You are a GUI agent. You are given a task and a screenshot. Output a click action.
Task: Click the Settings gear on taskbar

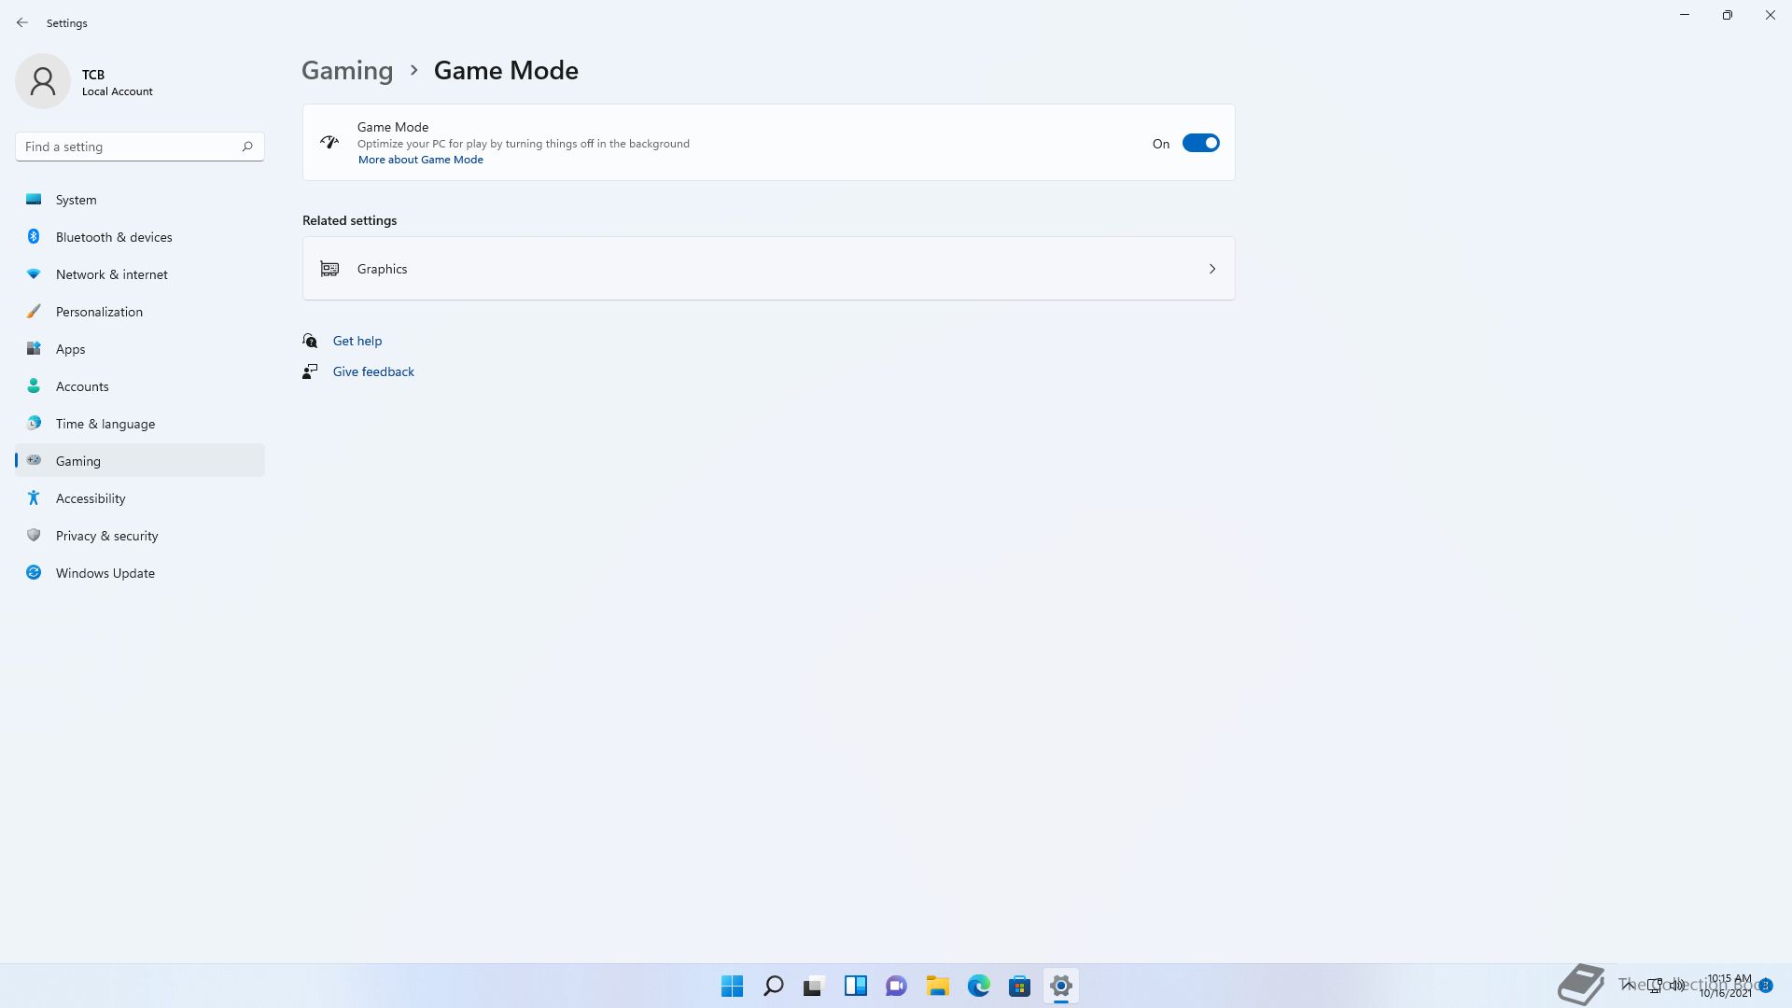[1061, 986]
